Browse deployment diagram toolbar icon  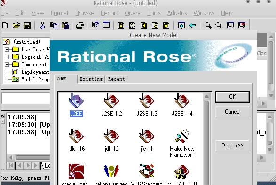(166, 25)
